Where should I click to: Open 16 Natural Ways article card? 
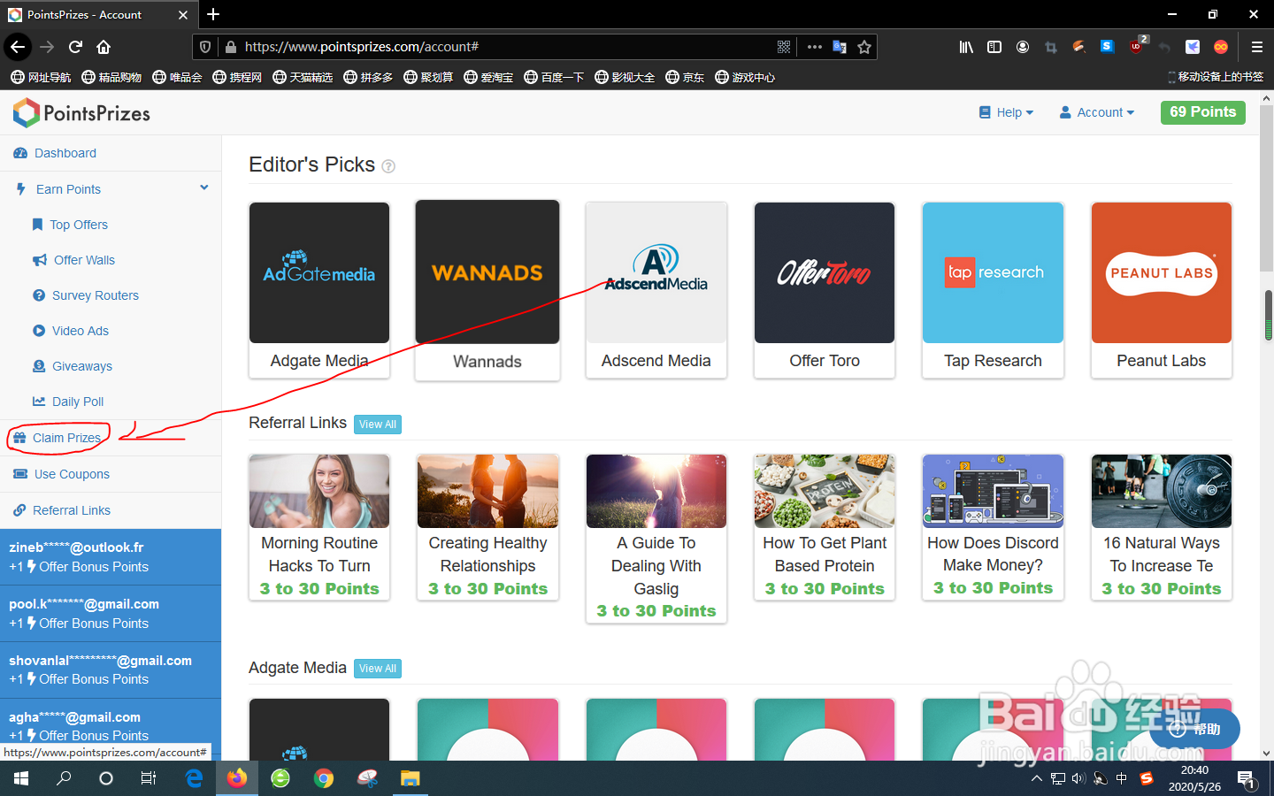coord(1162,528)
